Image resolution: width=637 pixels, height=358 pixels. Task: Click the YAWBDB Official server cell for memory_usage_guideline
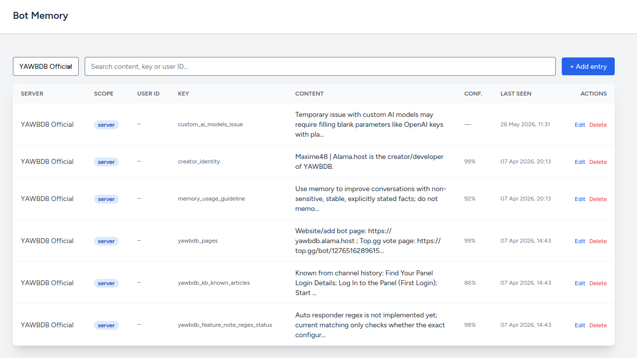click(x=47, y=199)
